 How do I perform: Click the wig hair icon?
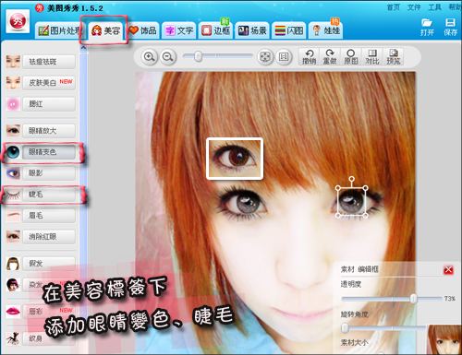point(13,264)
